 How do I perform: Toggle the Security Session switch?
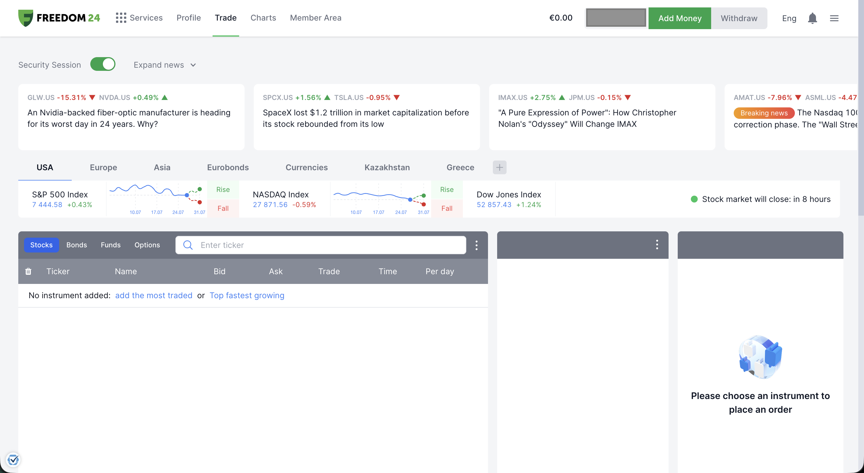pyautogui.click(x=103, y=64)
